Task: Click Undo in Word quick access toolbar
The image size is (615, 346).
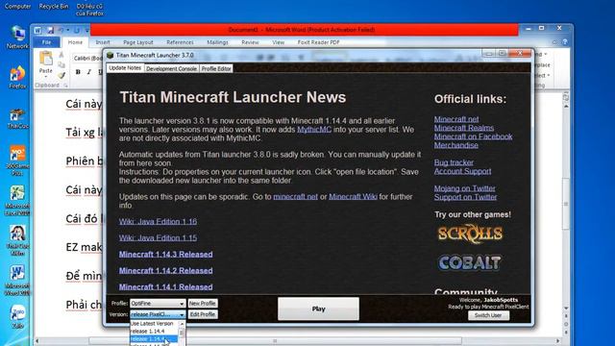Action: [61, 30]
